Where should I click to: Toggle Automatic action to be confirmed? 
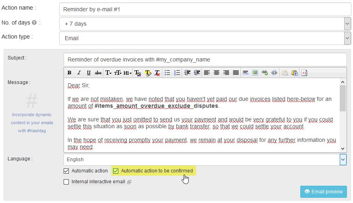(116, 171)
